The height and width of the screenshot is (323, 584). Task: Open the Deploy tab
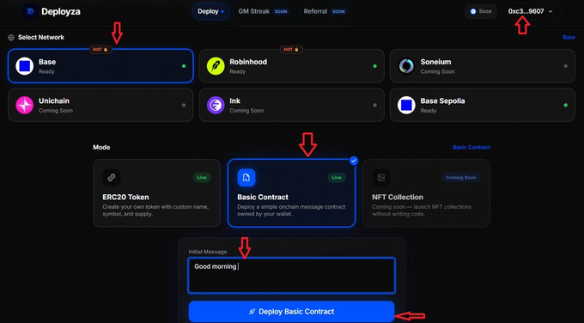point(210,11)
